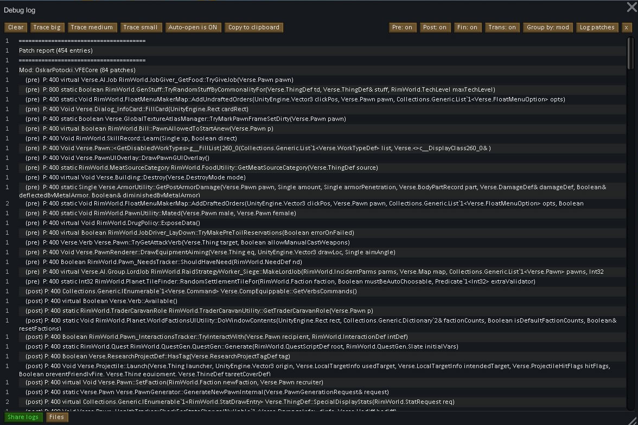Toggle Auto-open is ON setting
The image size is (638, 425).
coord(193,27)
